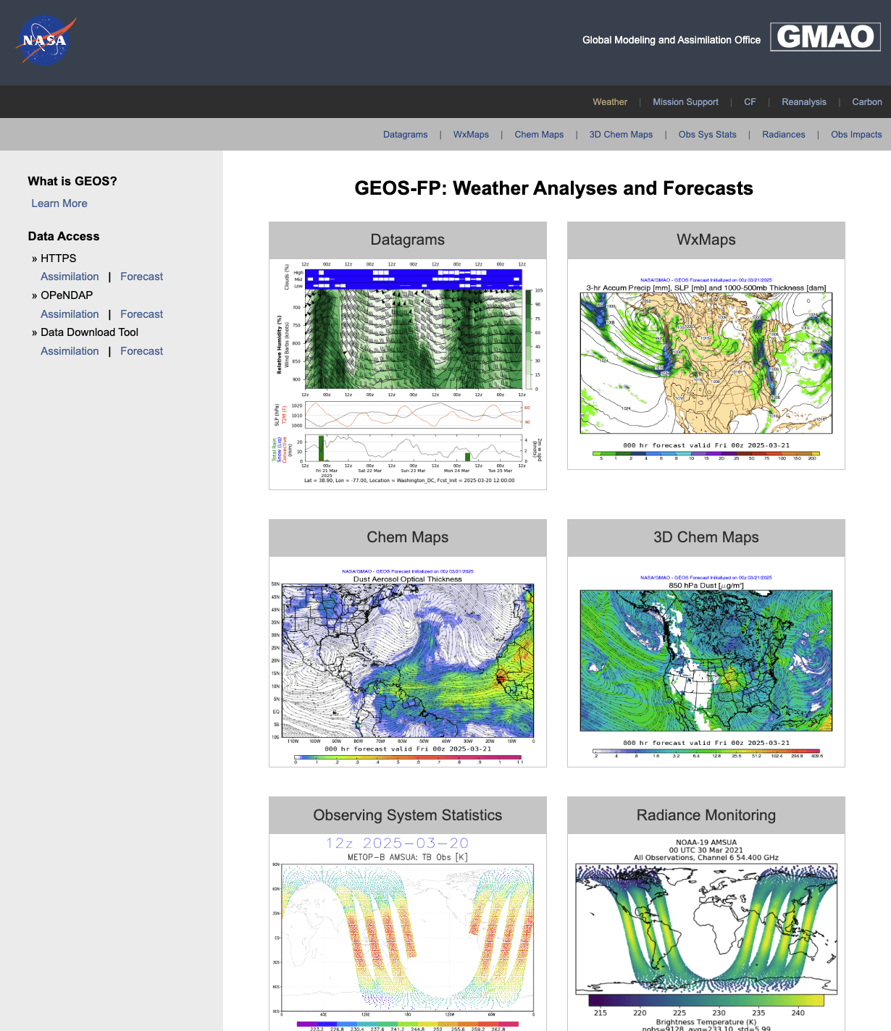The image size is (891, 1031).
Task: Open the Mission Support menu item
Action: tap(685, 102)
